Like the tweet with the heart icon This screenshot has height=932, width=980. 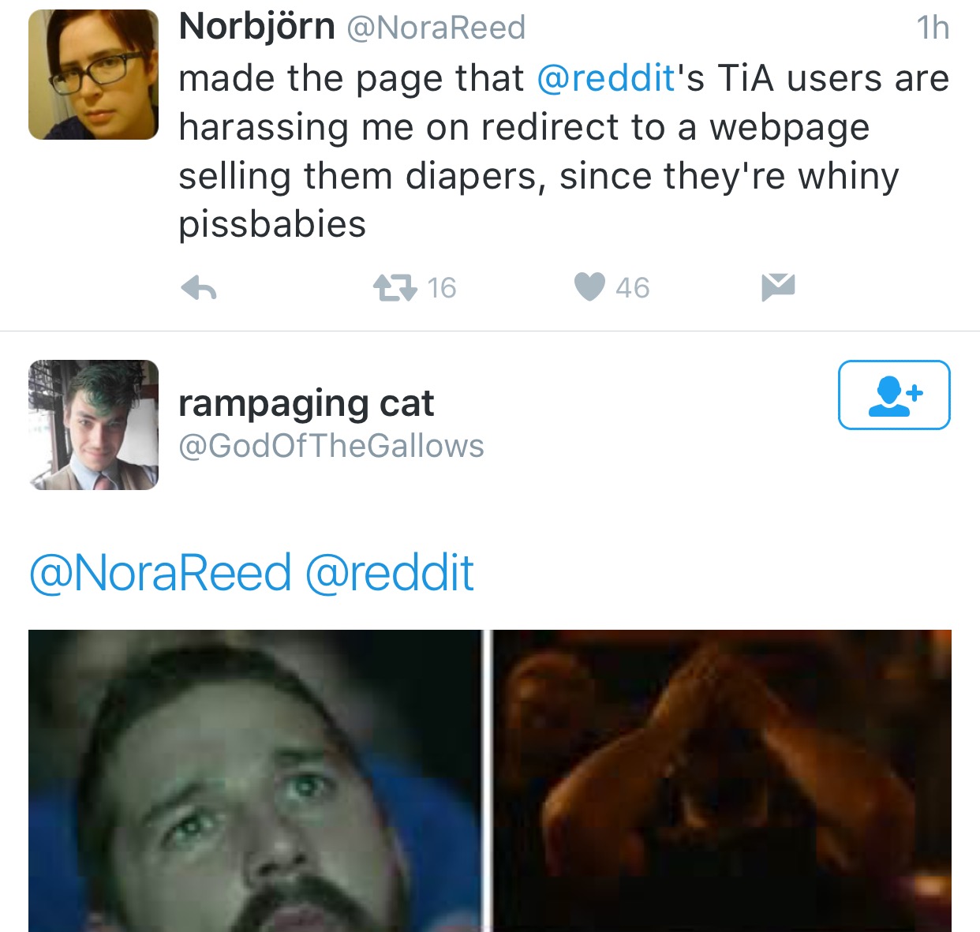coord(589,287)
